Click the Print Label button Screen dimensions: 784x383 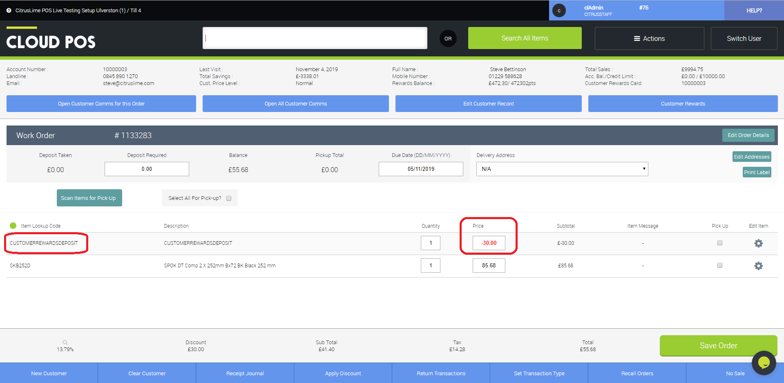[x=756, y=172]
